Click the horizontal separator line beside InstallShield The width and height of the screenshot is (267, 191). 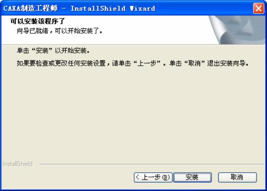152,164
